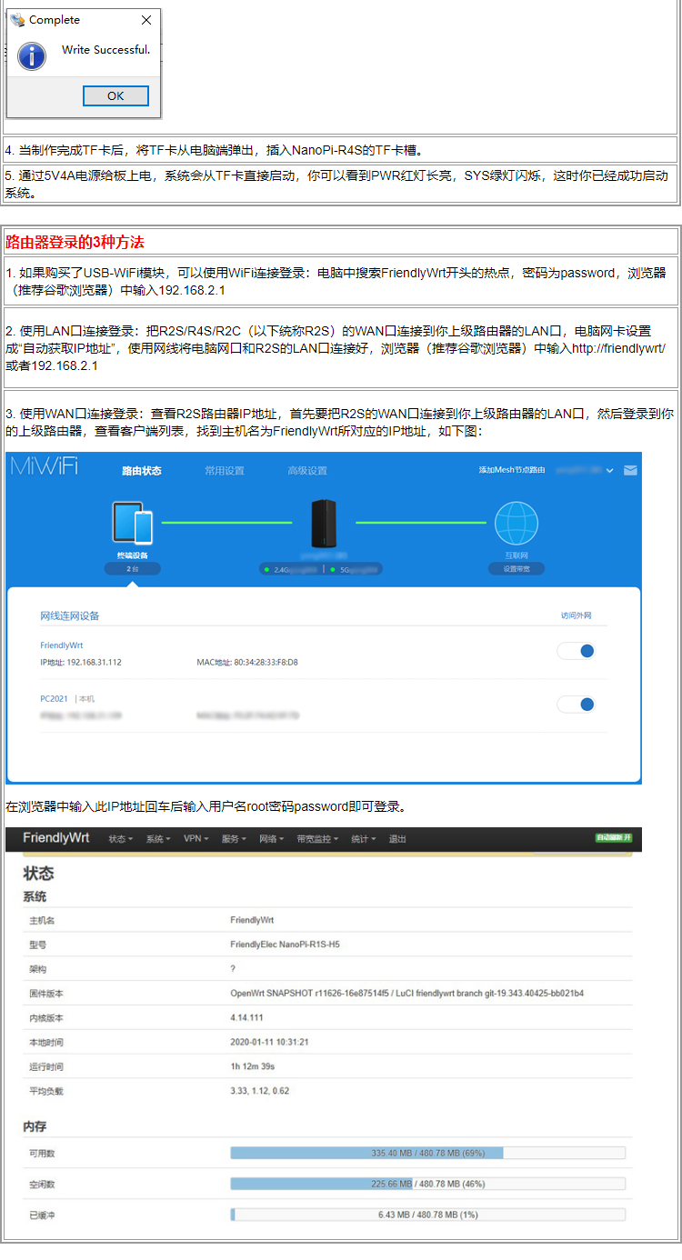682x1260 pixels.
Task: Click the FriendlyWrt device name
Action: coord(62,645)
